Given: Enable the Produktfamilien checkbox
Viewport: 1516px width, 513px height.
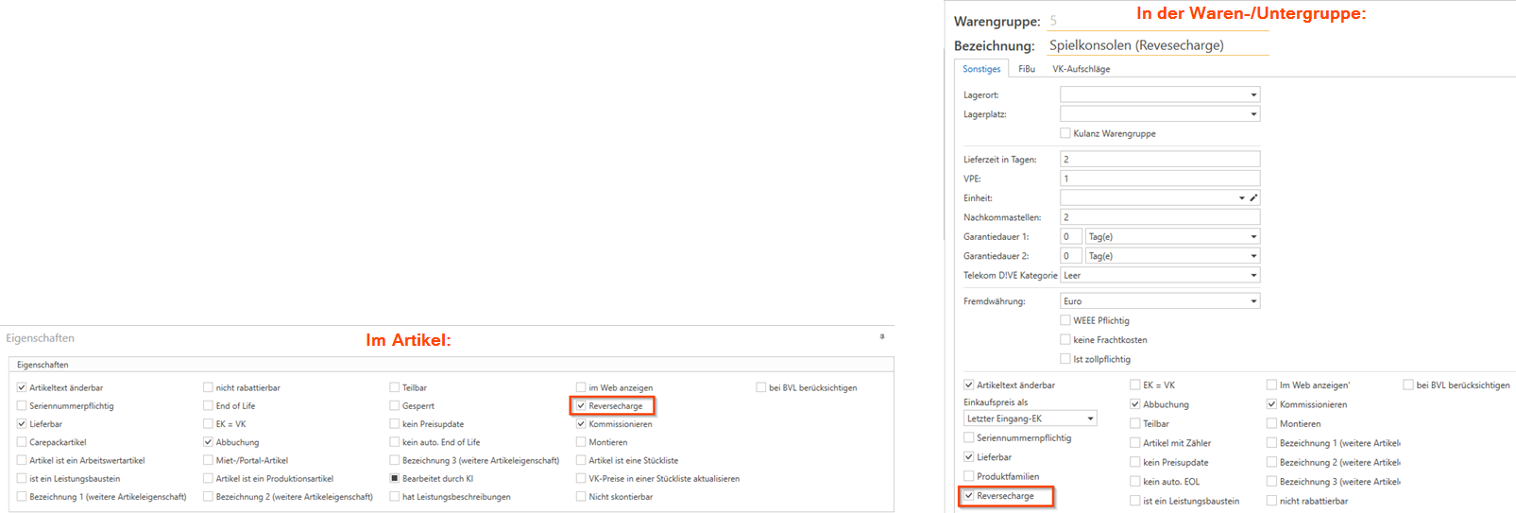Looking at the screenshot, I should coord(969,476).
